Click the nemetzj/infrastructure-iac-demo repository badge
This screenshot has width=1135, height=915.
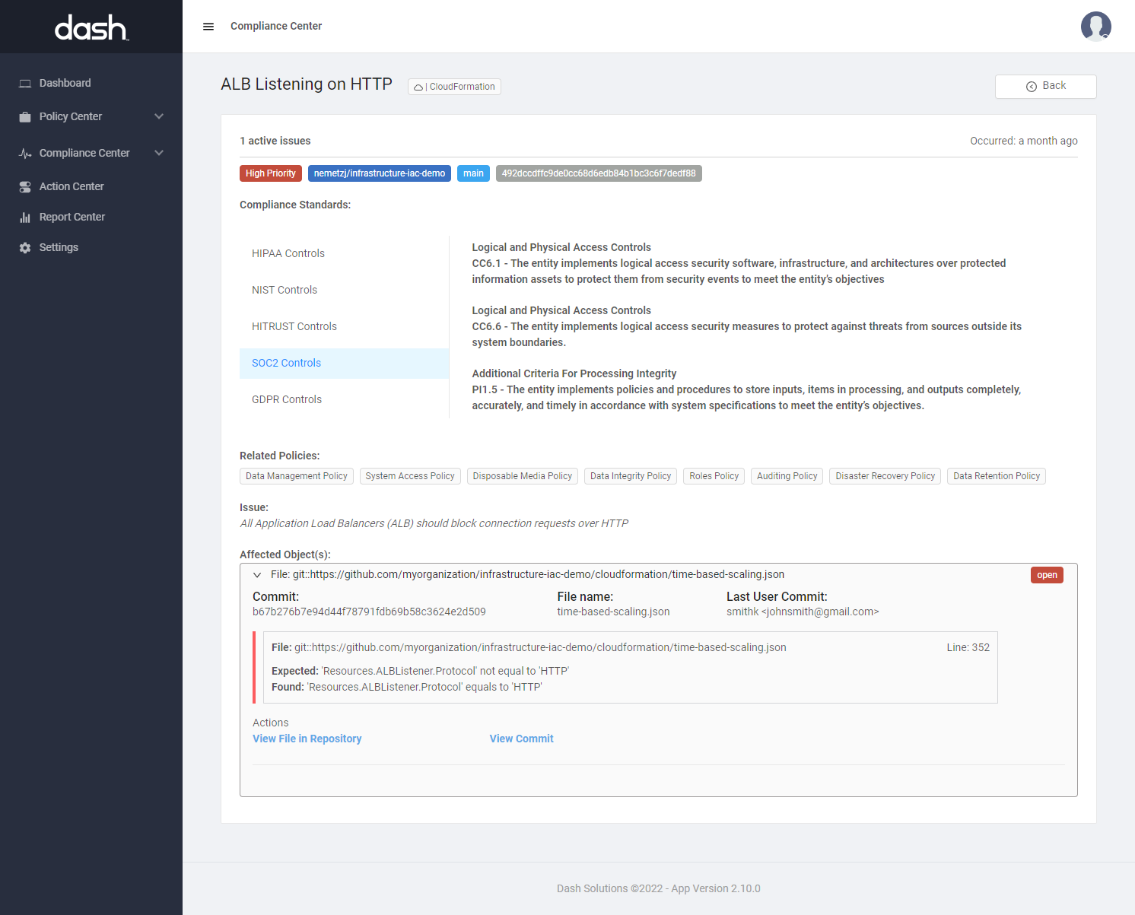380,173
